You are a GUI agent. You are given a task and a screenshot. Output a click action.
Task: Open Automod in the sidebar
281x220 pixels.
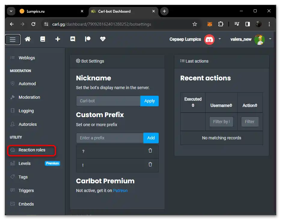pos(27,84)
